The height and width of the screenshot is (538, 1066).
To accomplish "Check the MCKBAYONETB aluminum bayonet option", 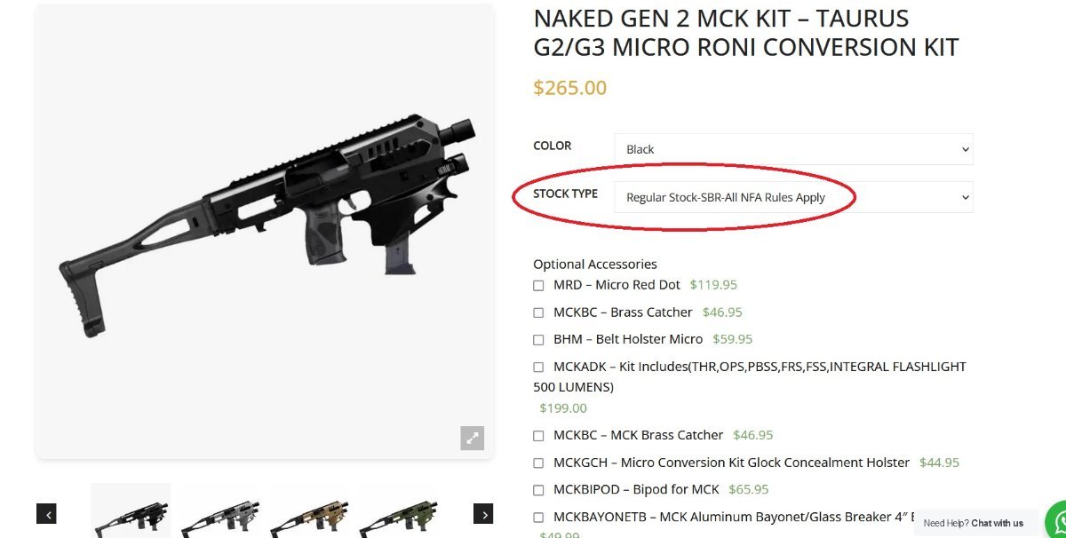I will (538, 515).
